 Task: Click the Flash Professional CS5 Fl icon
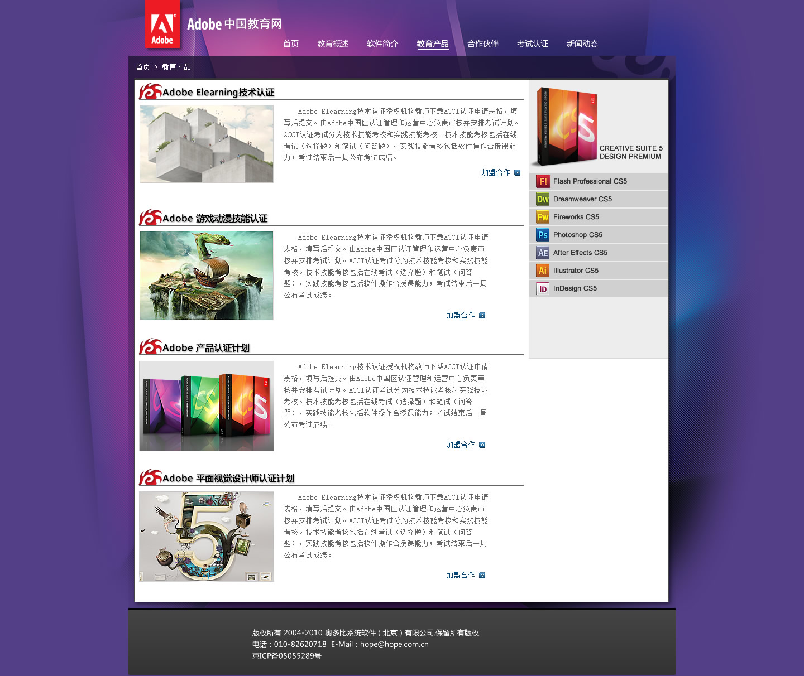(x=543, y=181)
